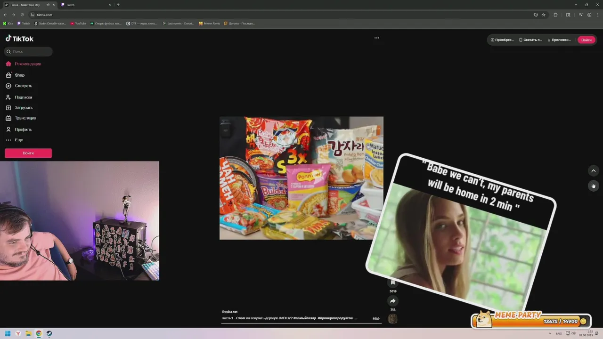
Task: Open the Last events bookmark
Action: [178, 23]
